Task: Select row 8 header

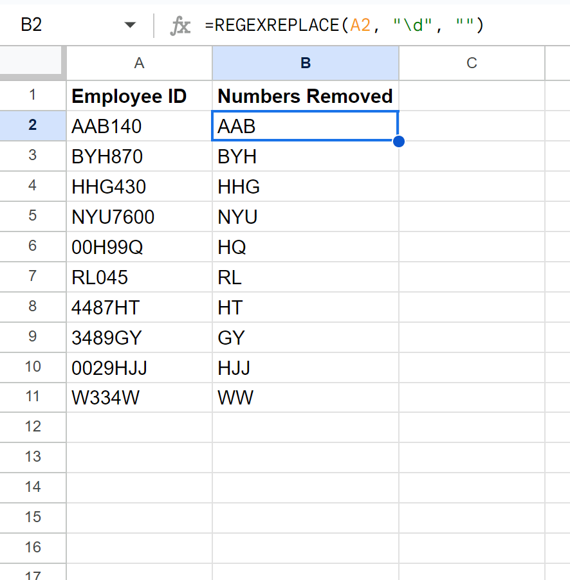Action: coord(33,307)
